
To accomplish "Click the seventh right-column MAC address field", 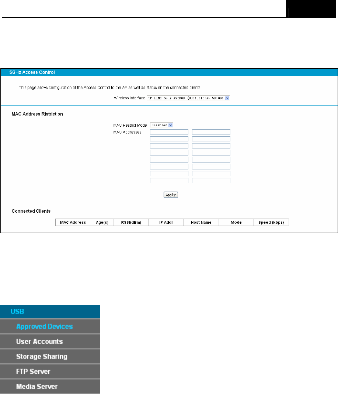I will (211, 174).
